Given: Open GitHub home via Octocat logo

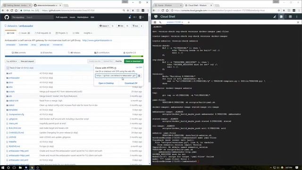Looking at the screenshot, I should (x=7, y=17).
